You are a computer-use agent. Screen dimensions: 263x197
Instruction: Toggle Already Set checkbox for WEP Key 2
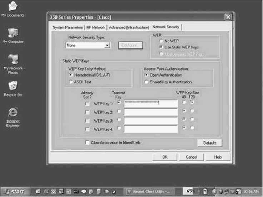88,112
